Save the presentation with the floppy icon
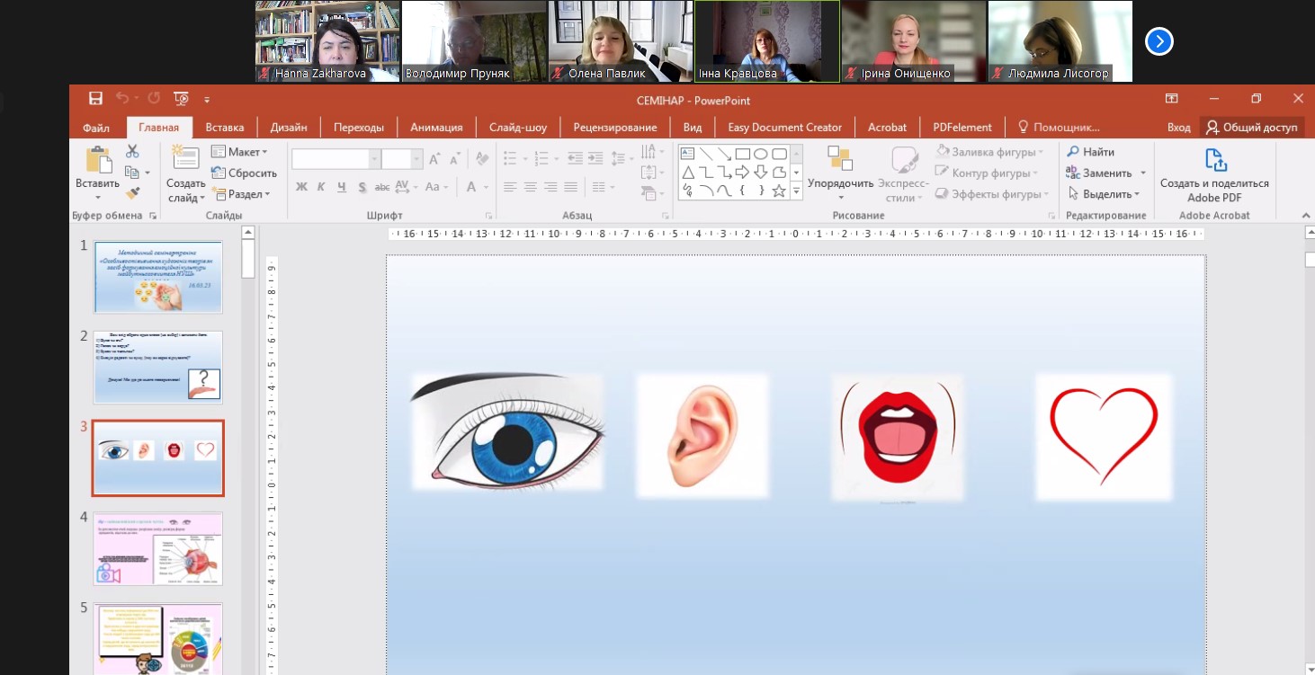The height and width of the screenshot is (675, 1315). tap(95, 99)
